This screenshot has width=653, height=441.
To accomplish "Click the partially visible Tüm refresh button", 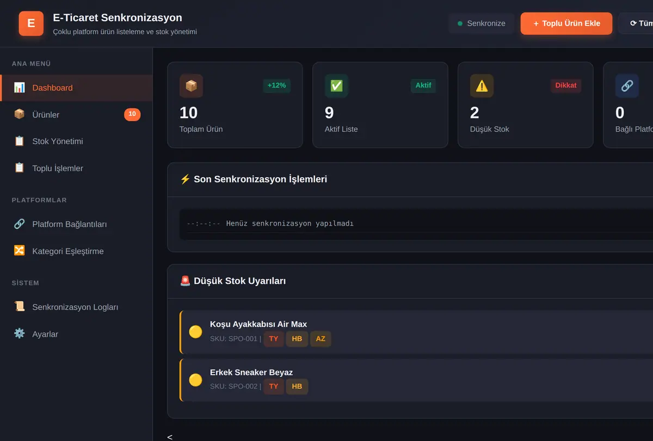I will [x=636, y=23].
